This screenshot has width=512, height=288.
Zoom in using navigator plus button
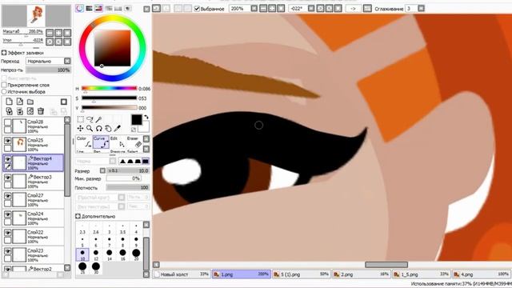(x=58, y=32)
